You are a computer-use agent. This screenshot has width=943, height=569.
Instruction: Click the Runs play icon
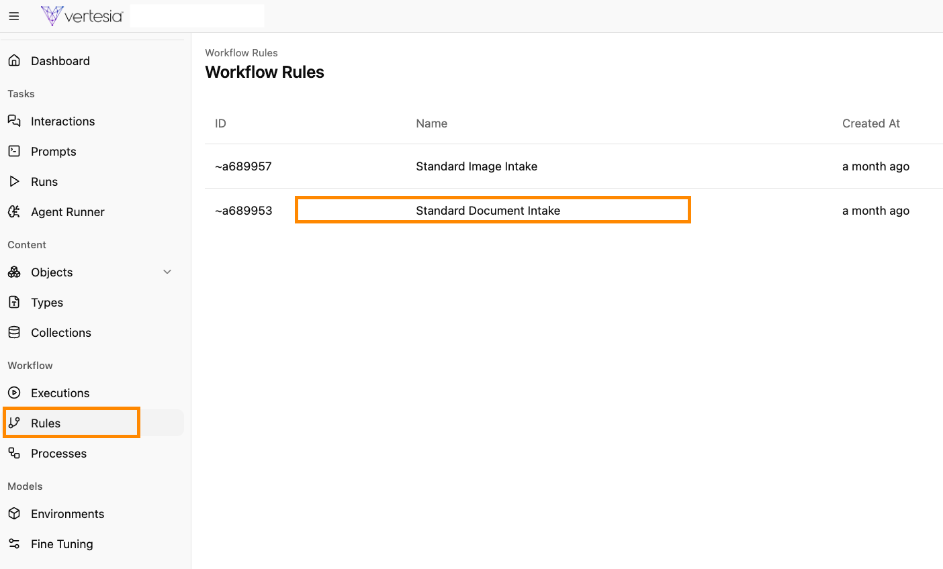point(14,181)
